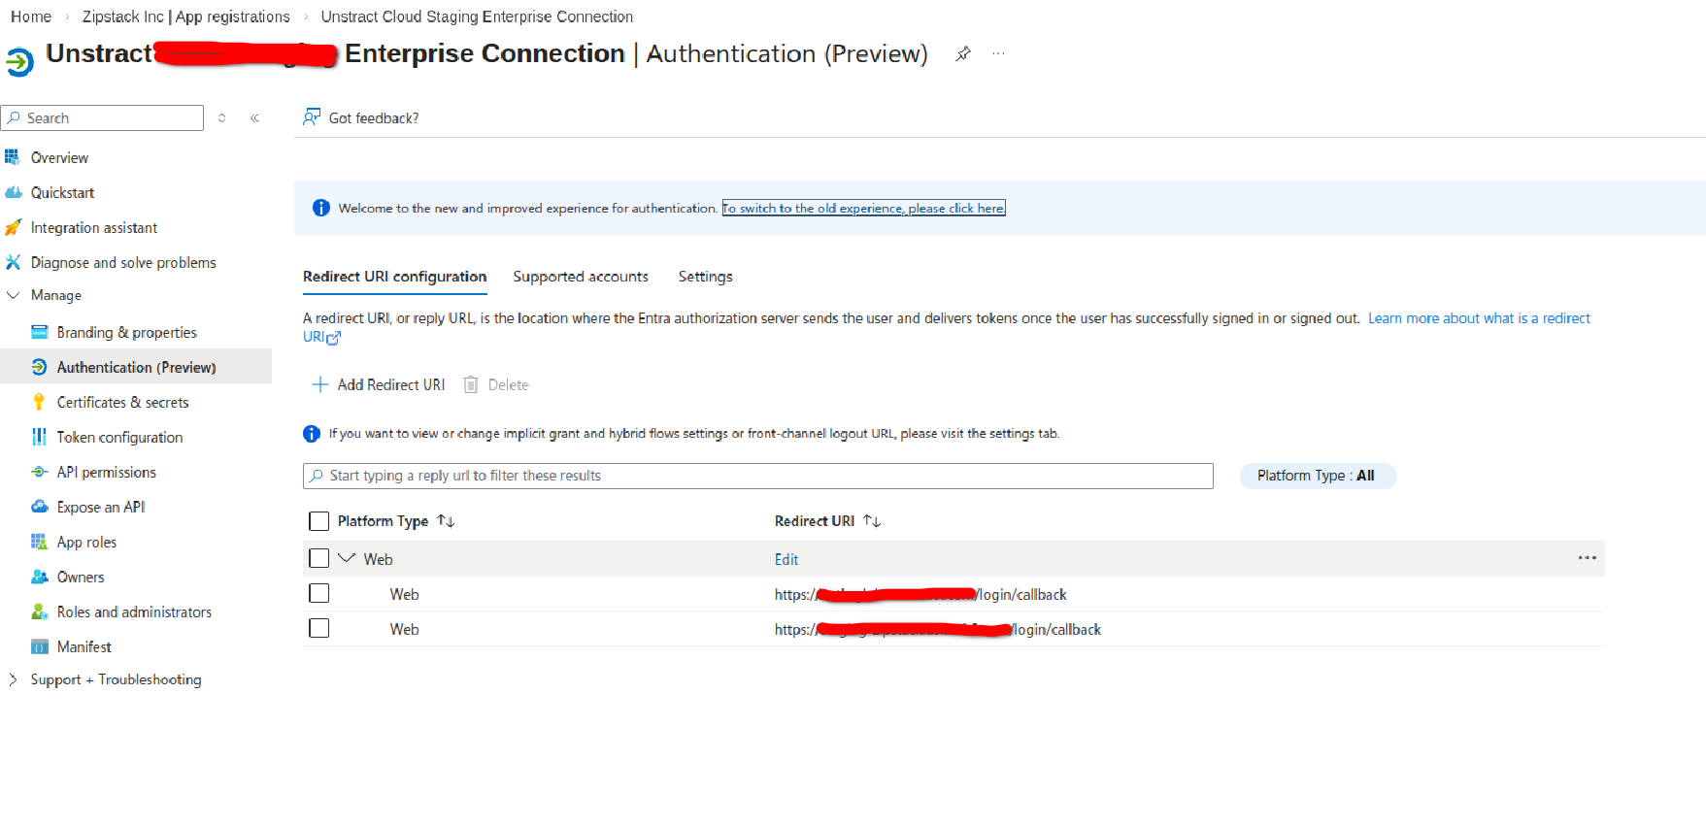Click the Roles and administrators icon
Screen dimensions: 1706x826
(39, 611)
